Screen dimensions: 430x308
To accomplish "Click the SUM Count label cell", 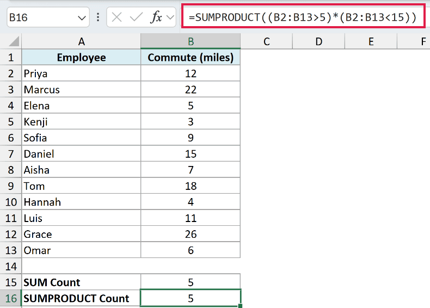I will pyautogui.click(x=81, y=282).
